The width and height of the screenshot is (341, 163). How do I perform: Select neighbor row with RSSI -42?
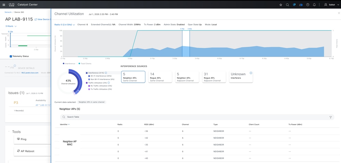click(x=197, y=138)
